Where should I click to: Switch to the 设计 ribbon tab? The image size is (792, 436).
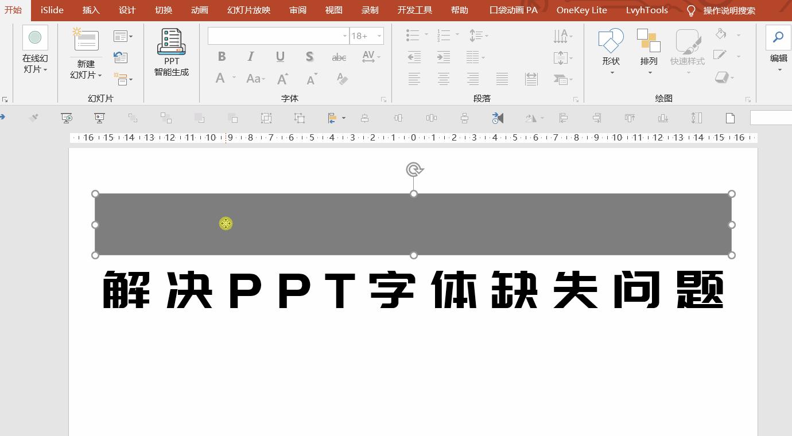coord(127,10)
